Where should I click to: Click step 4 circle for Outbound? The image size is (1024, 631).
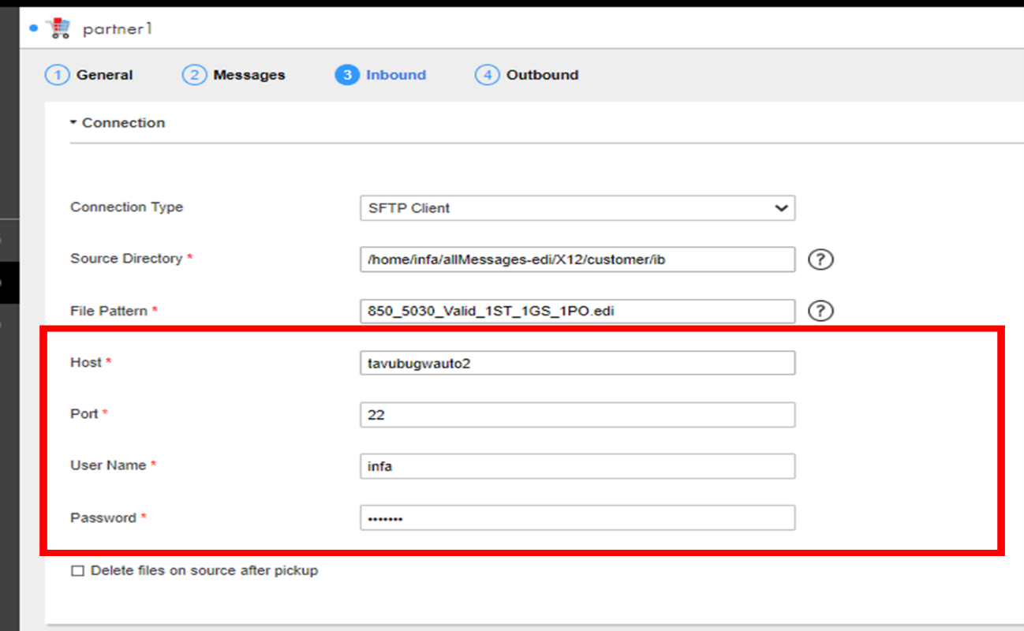click(487, 75)
